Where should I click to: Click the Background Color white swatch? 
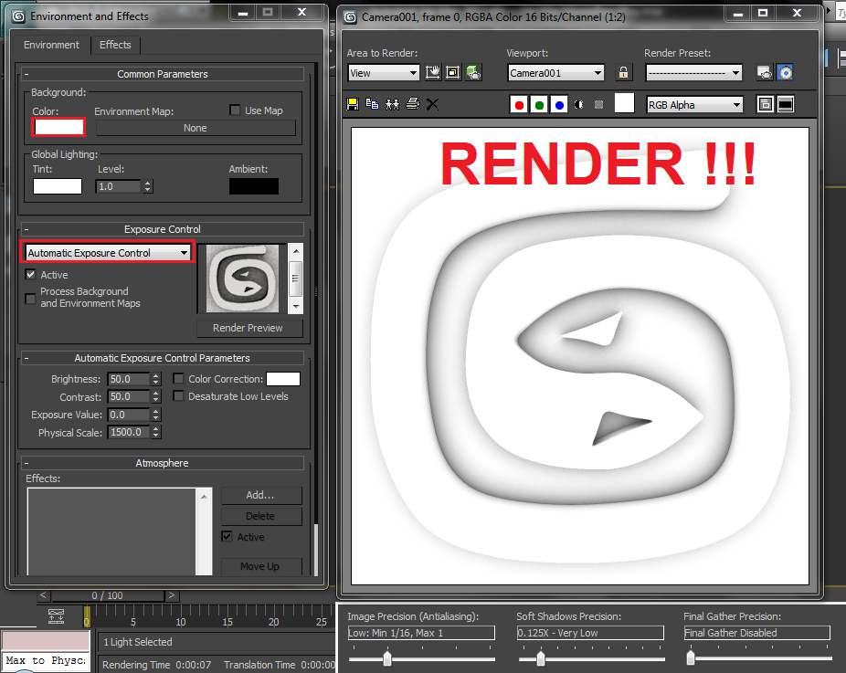click(58, 127)
